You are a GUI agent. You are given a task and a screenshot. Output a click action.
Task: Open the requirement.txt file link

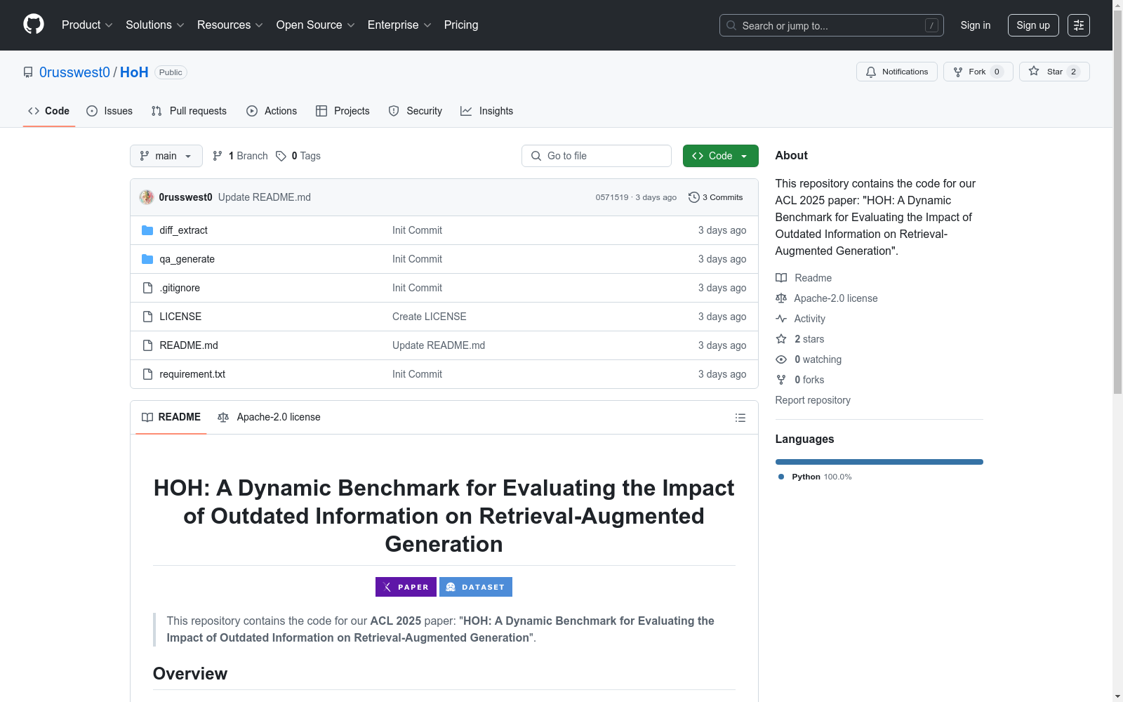[x=192, y=374]
